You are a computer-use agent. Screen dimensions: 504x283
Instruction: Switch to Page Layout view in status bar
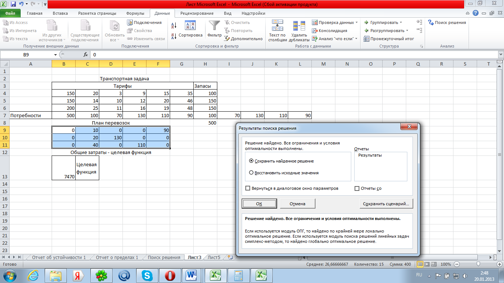pos(427,264)
